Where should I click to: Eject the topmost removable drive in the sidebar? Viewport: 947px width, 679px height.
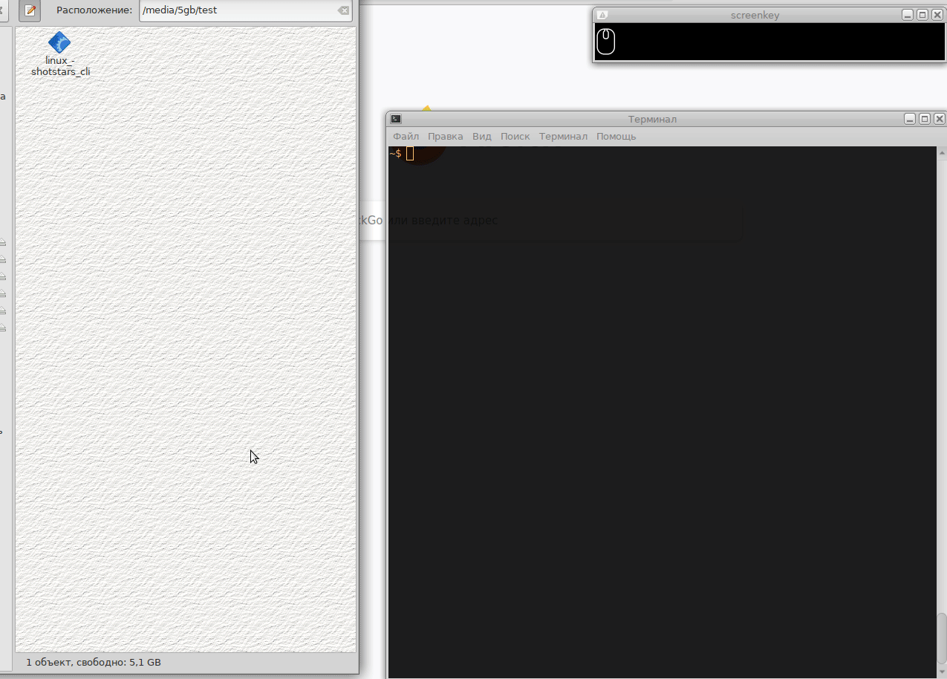(x=4, y=242)
